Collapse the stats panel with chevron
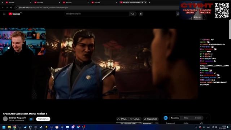Screen dimensions: 231x130 pyautogui.click(x=206, y=118)
